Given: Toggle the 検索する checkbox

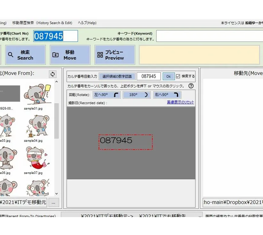Looking at the screenshot, I should tap(178, 76).
